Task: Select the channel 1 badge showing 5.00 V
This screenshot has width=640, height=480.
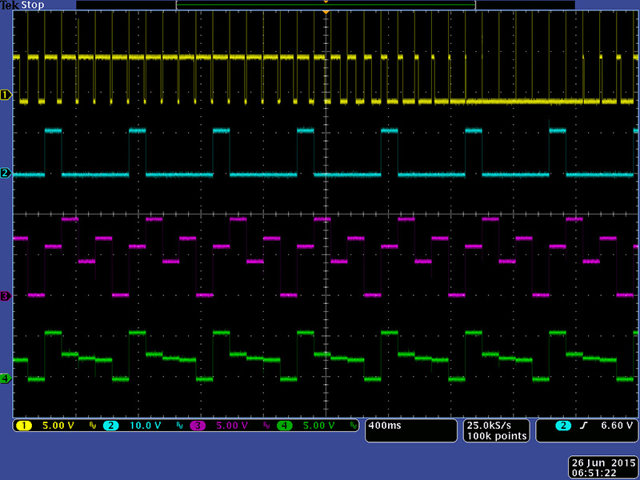Action: click(23, 426)
